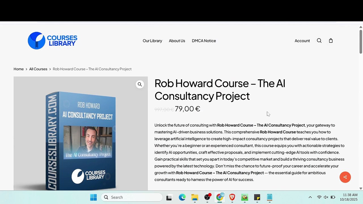Zoom the product image with magnifier icon

coord(140,84)
